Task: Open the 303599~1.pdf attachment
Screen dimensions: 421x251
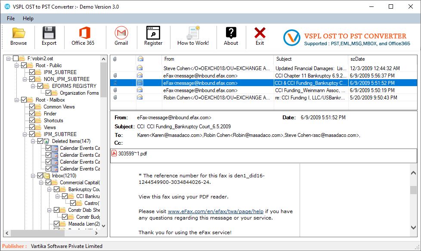Action: [x=130, y=154]
